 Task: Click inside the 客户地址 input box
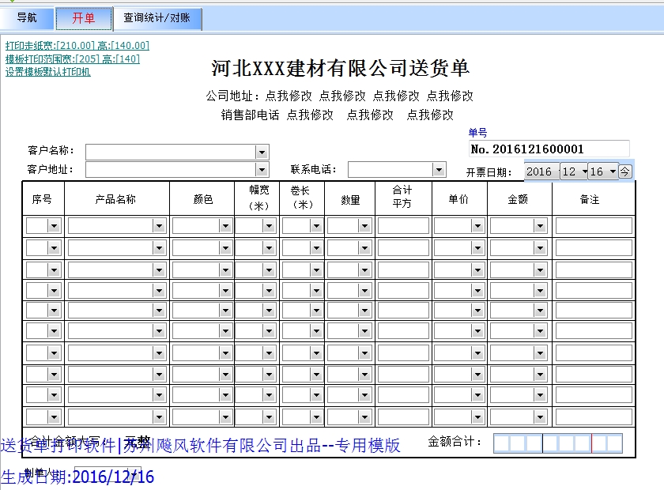(171, 170)
